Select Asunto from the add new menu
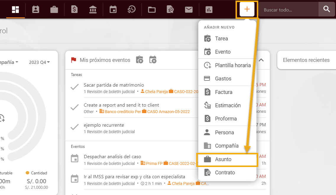The width and height of the screenshot is (336, 195). coord(227,159)
